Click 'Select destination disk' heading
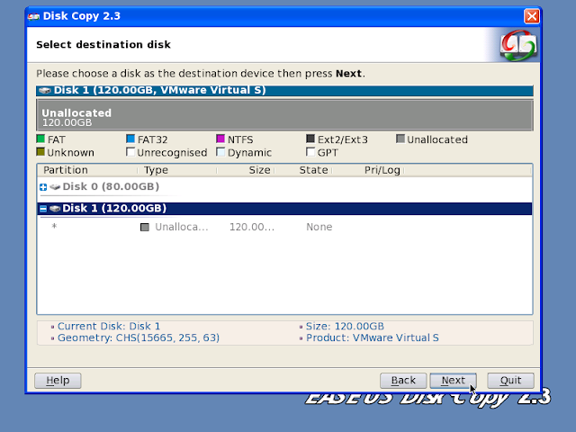This screenshot has height=432, width=576. (103, 44)
